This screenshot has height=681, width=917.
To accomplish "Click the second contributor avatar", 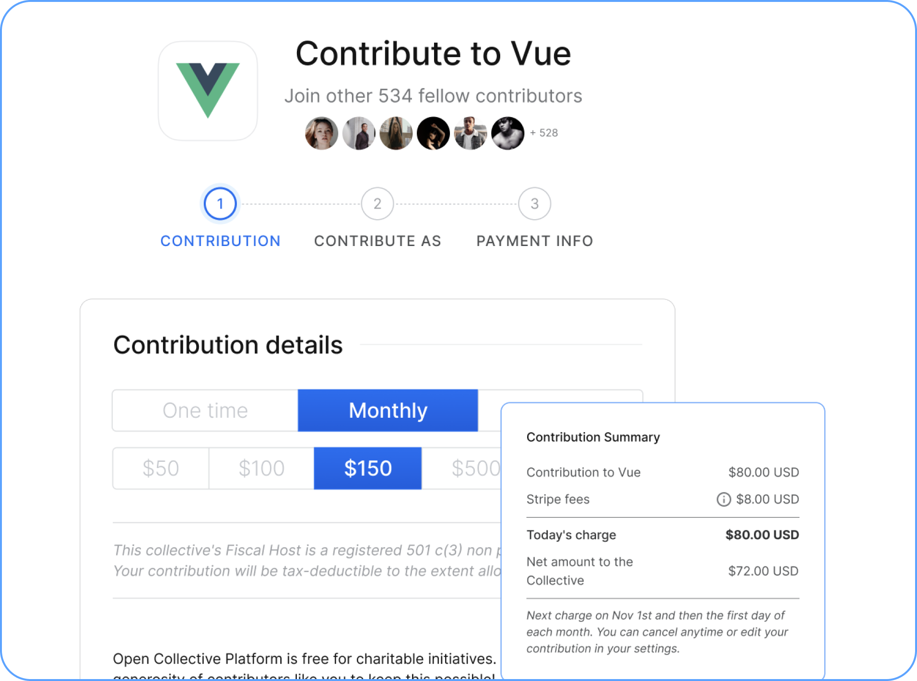I will coord(359,133).
